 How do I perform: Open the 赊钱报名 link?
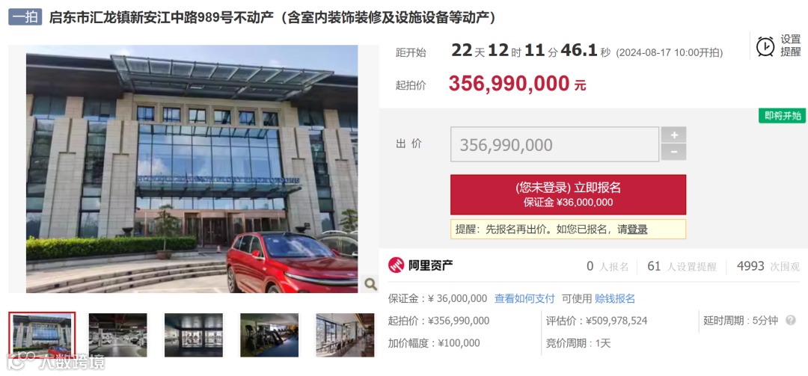[615, 298]
